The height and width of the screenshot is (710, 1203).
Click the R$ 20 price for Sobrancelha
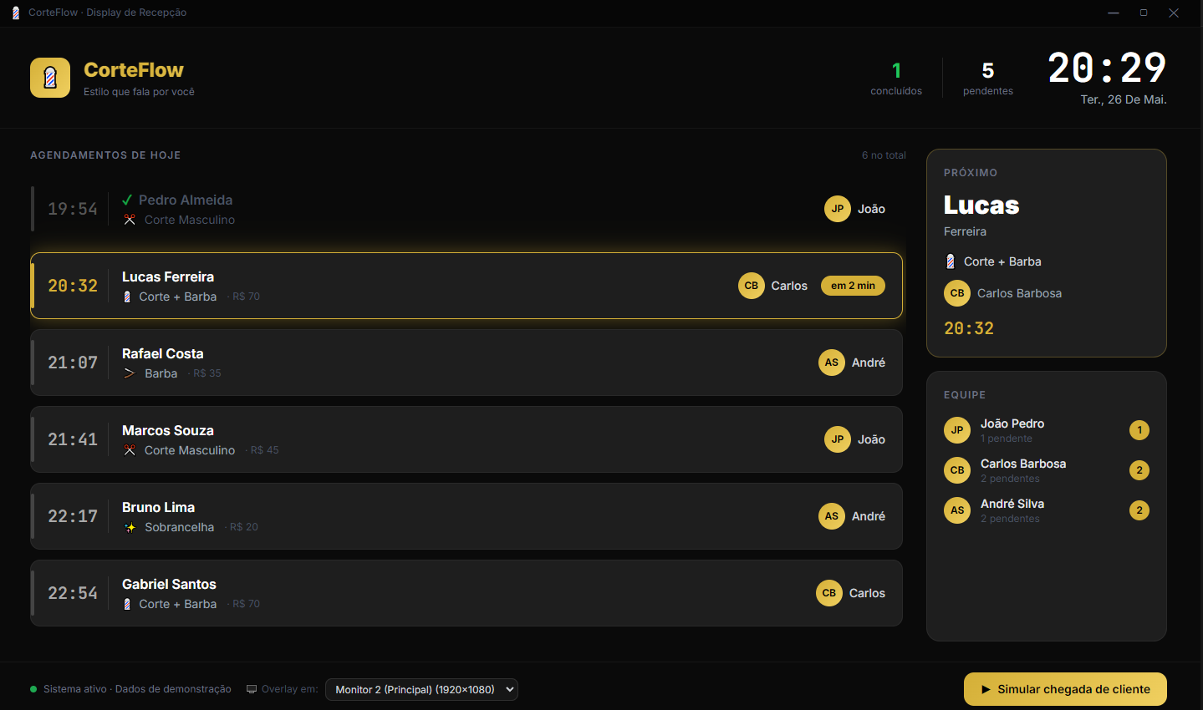click(244, 527)
